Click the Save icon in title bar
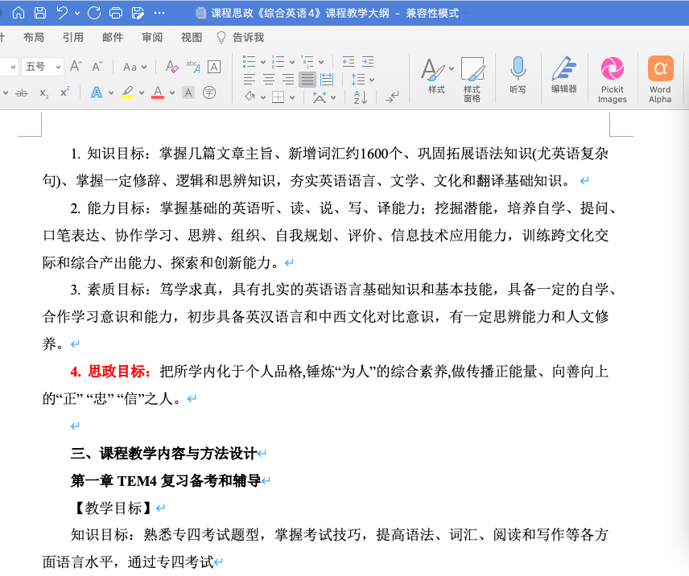Screen dimensions: 689x576 tap(40, 13)
